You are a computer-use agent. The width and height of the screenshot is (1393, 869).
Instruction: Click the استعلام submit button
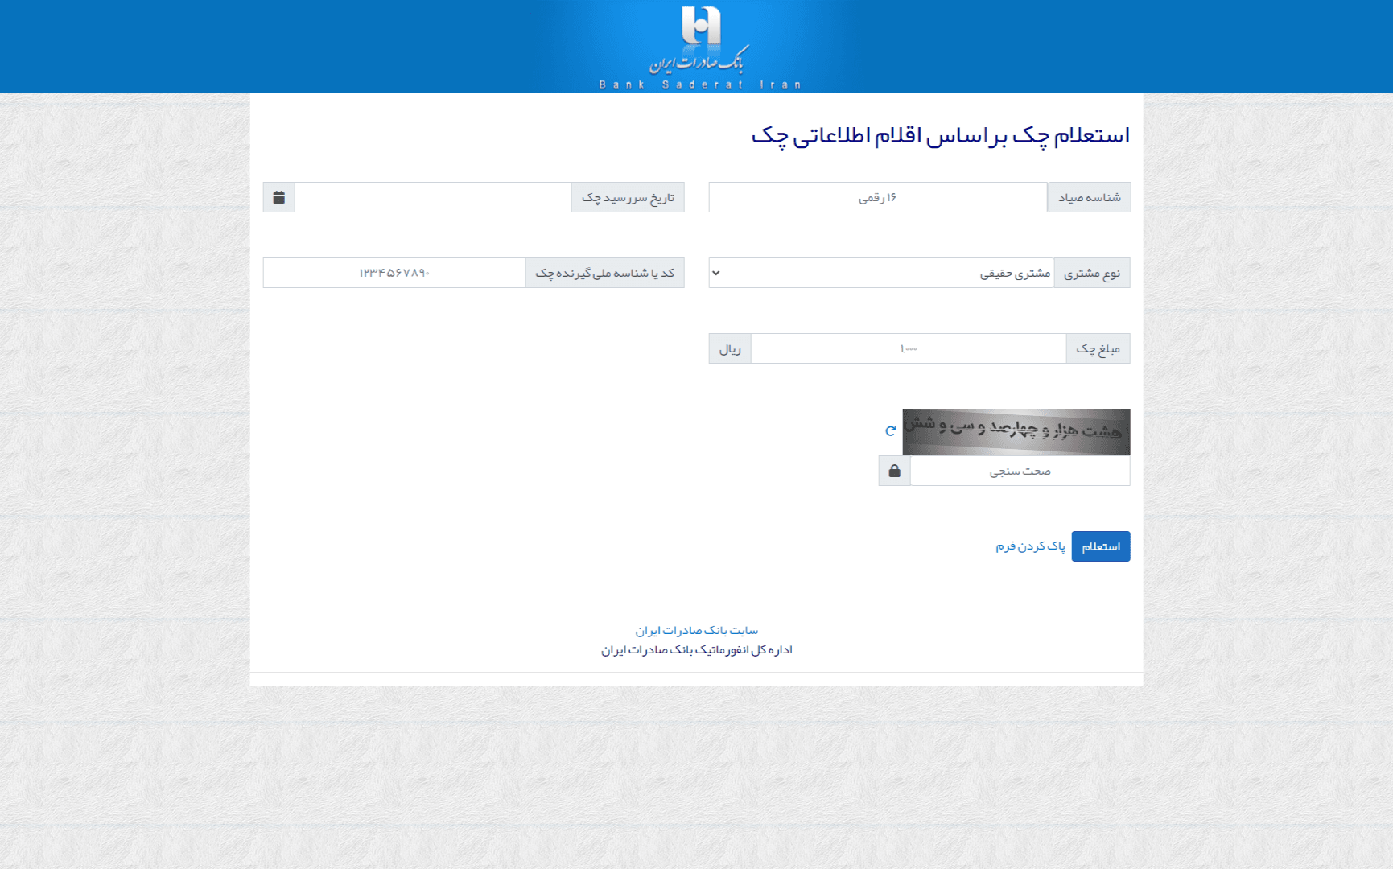click(1101, 546)
